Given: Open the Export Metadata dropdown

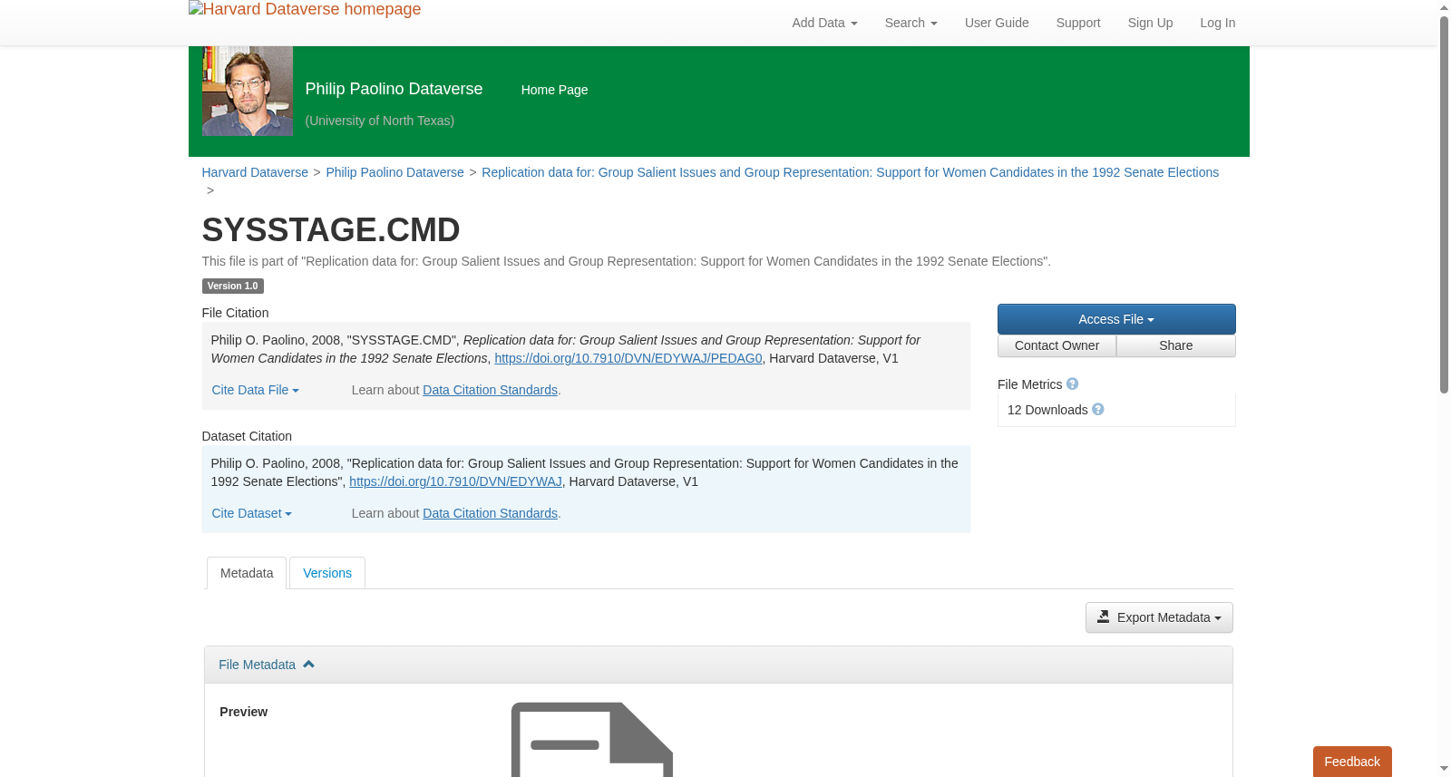Looking at the screenshot, I should point(1159,617).
